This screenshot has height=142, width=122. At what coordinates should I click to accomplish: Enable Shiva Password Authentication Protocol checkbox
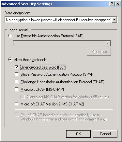pyautogui.click(x=17, y=74)
